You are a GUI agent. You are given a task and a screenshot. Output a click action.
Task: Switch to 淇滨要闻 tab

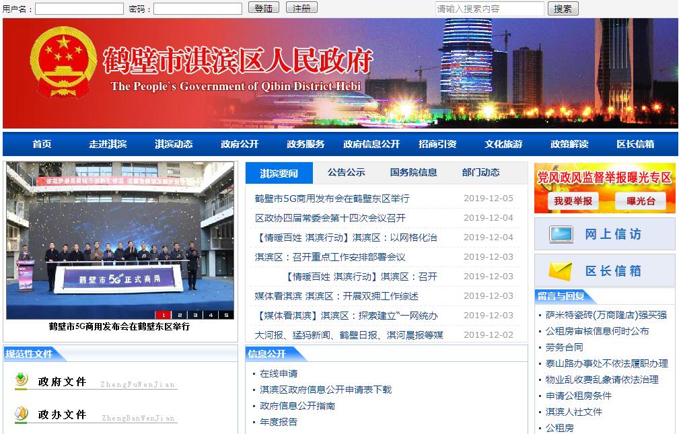point(279,174)
